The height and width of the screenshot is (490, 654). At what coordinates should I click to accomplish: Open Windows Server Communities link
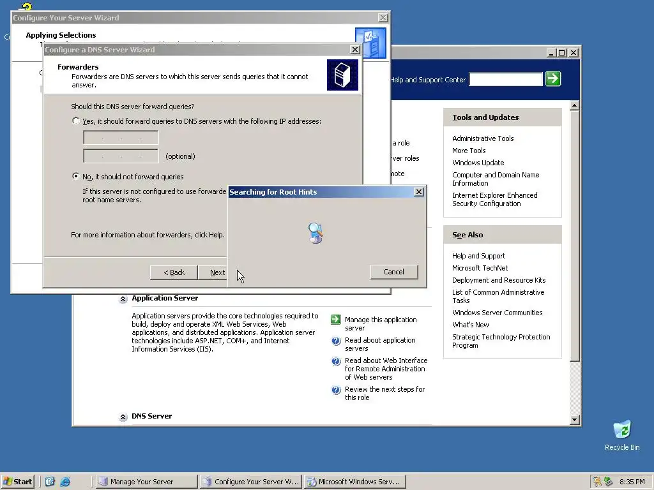point(497,313)
